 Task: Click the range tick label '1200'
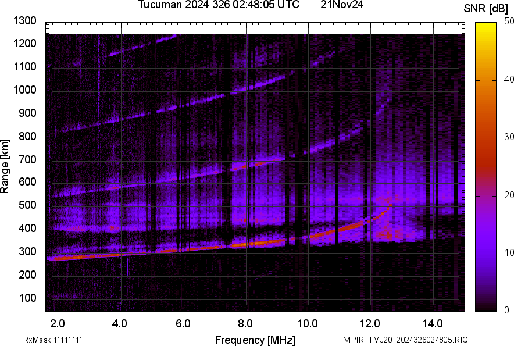(x=24, y=43)
